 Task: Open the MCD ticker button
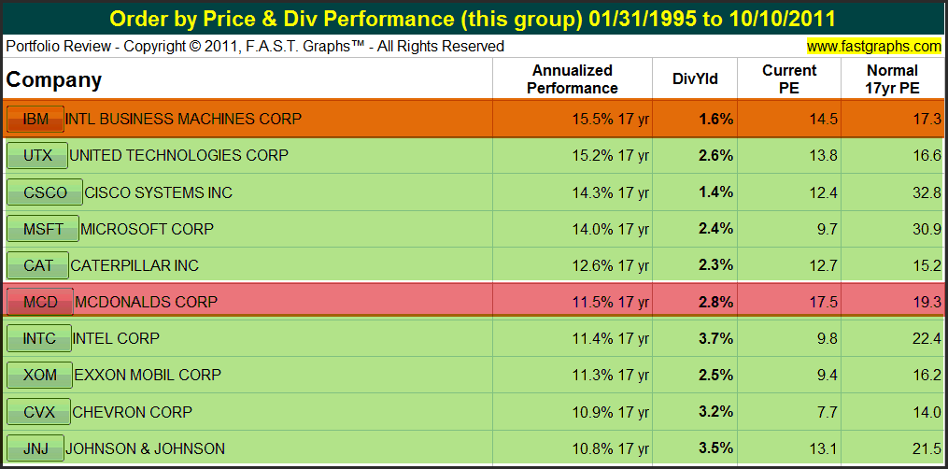[40, 302]
